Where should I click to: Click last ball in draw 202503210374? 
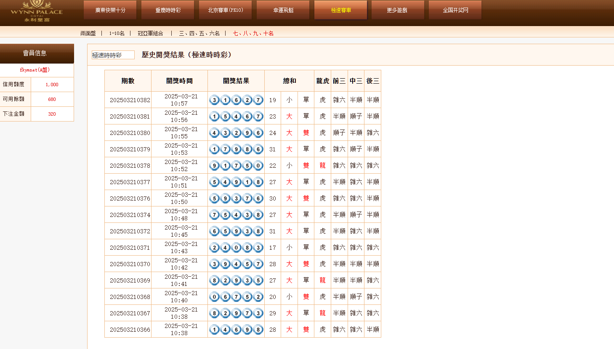[258, 215]
